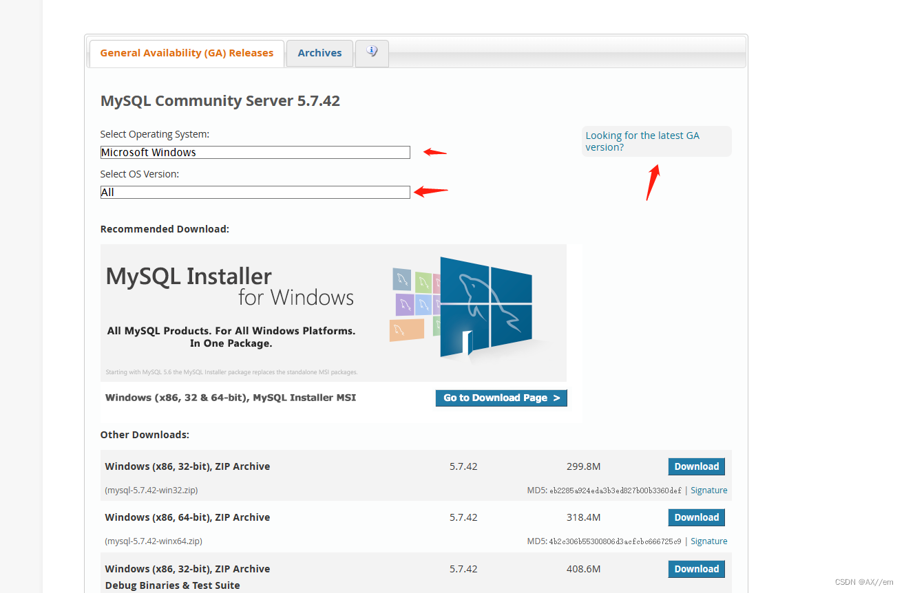904x593 pixels.
Task: Click 'Recommended Download:' label
Action: [165, 229]
